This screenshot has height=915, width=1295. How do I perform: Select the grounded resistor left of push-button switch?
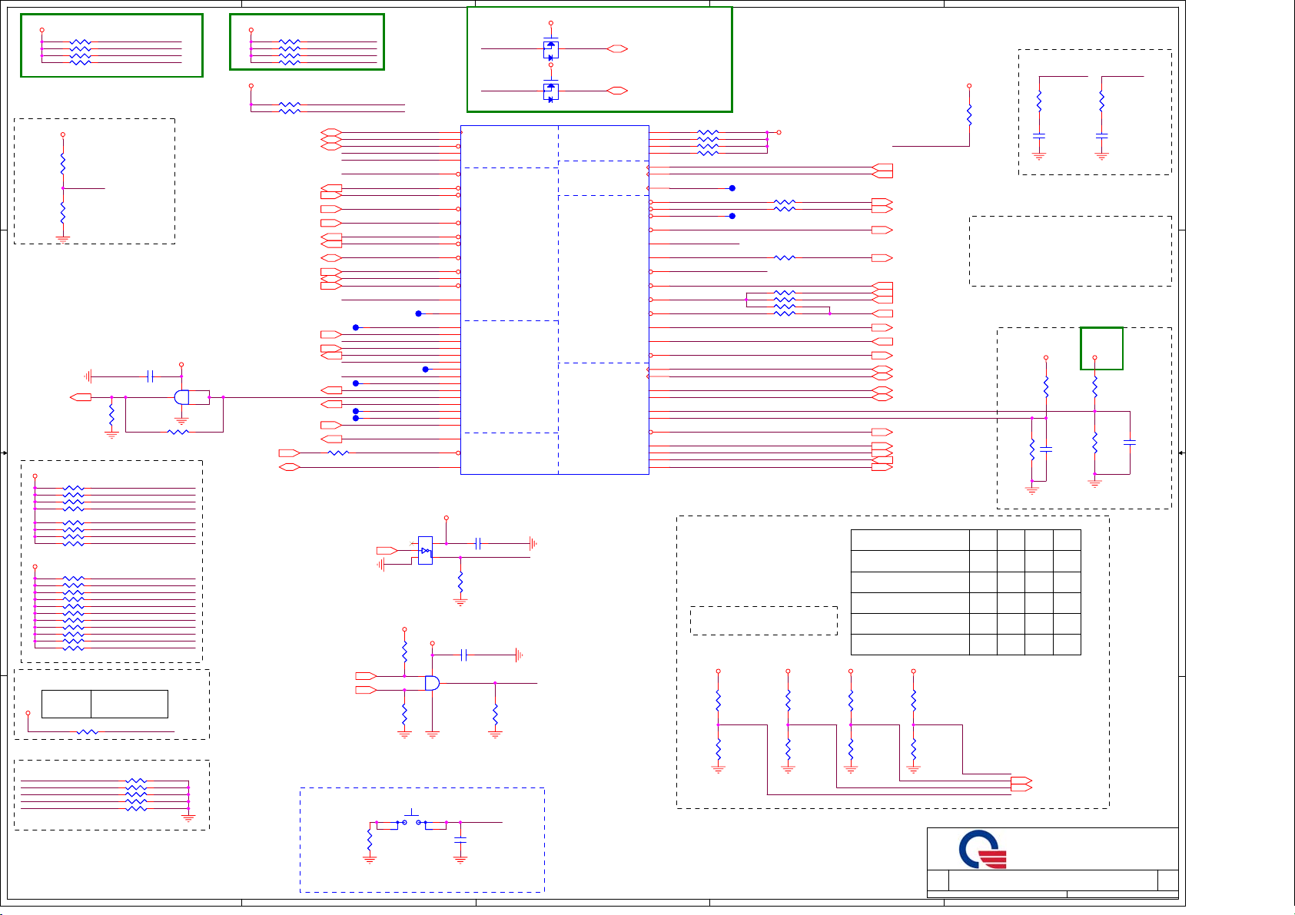(x=370, y=840)
